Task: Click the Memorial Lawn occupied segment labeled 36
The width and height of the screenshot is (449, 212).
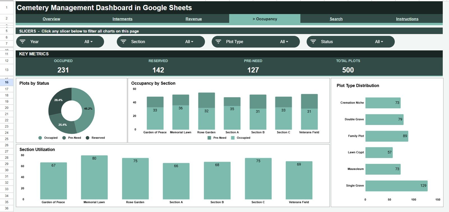Action: [181, 117]
